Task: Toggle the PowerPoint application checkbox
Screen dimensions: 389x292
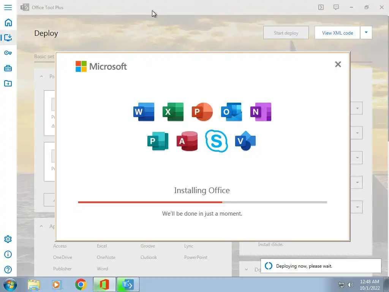Action: coord(196,257)
